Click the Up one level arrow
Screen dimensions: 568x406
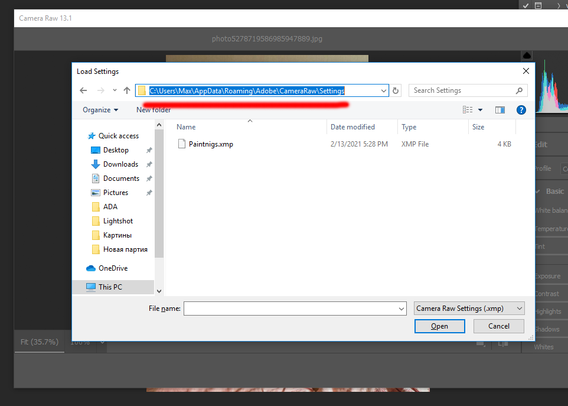click(x=127, y=90)
